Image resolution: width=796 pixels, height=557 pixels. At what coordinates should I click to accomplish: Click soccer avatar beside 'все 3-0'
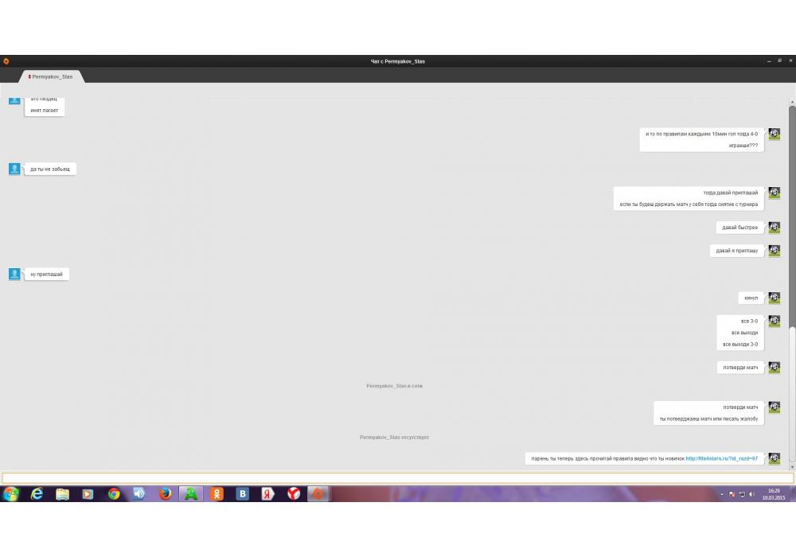point(775,321)
